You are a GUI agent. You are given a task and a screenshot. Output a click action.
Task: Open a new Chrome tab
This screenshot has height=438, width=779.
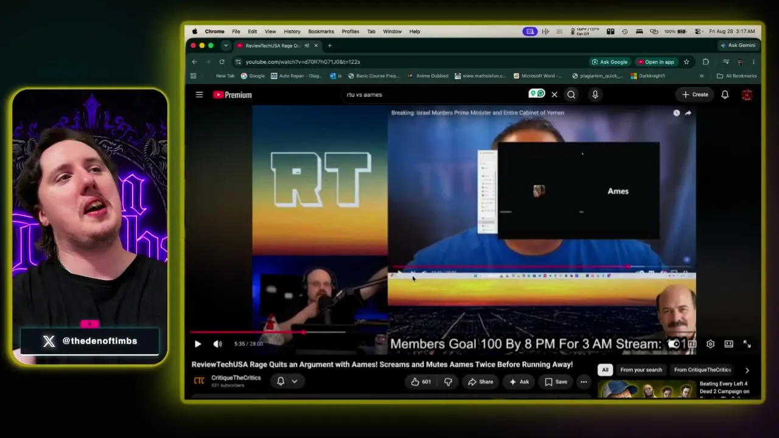click(330, 46)
